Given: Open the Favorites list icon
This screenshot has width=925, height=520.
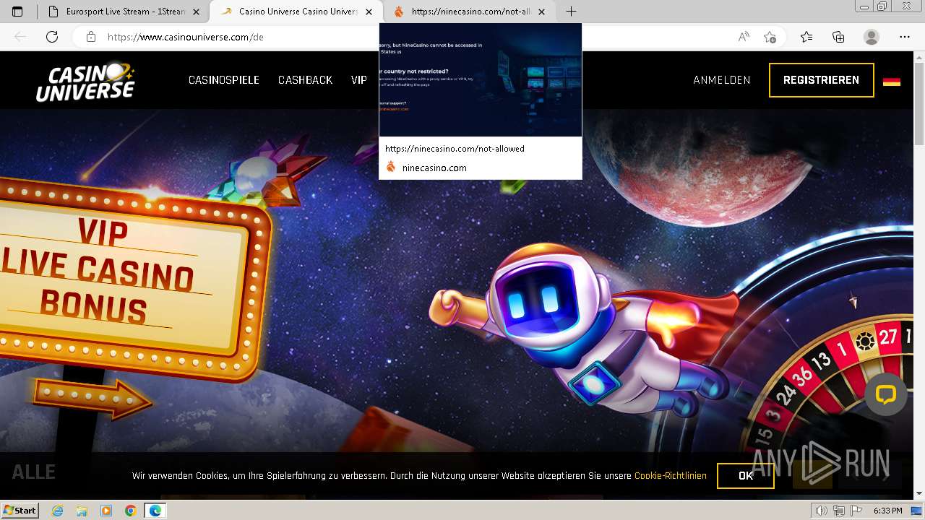Looking at the screenshot, I should click(x=806, y=37).
